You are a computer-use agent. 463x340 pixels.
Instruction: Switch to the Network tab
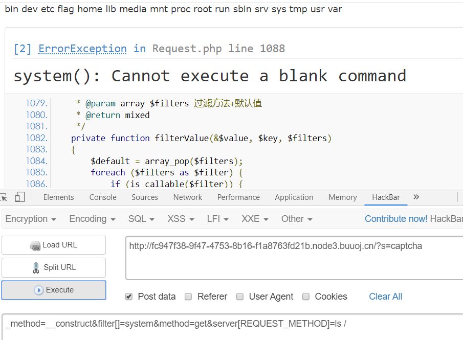point(188,197)
